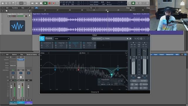Select the Dynamic EQ module

75,45
